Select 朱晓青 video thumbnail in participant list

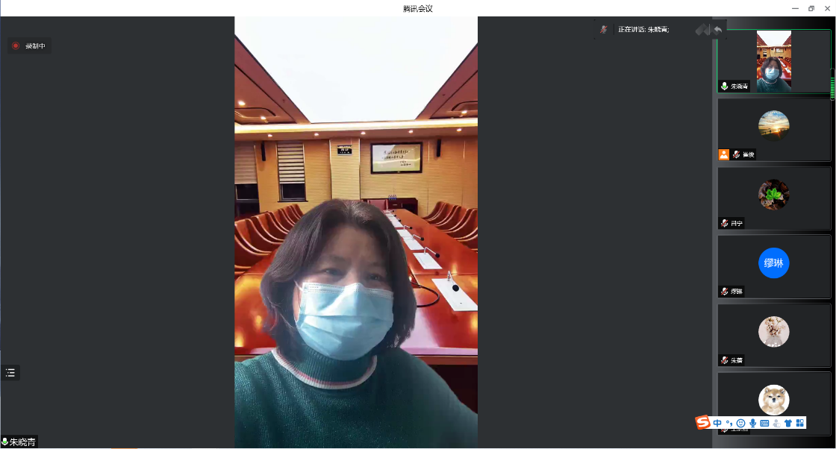(773, 61)
